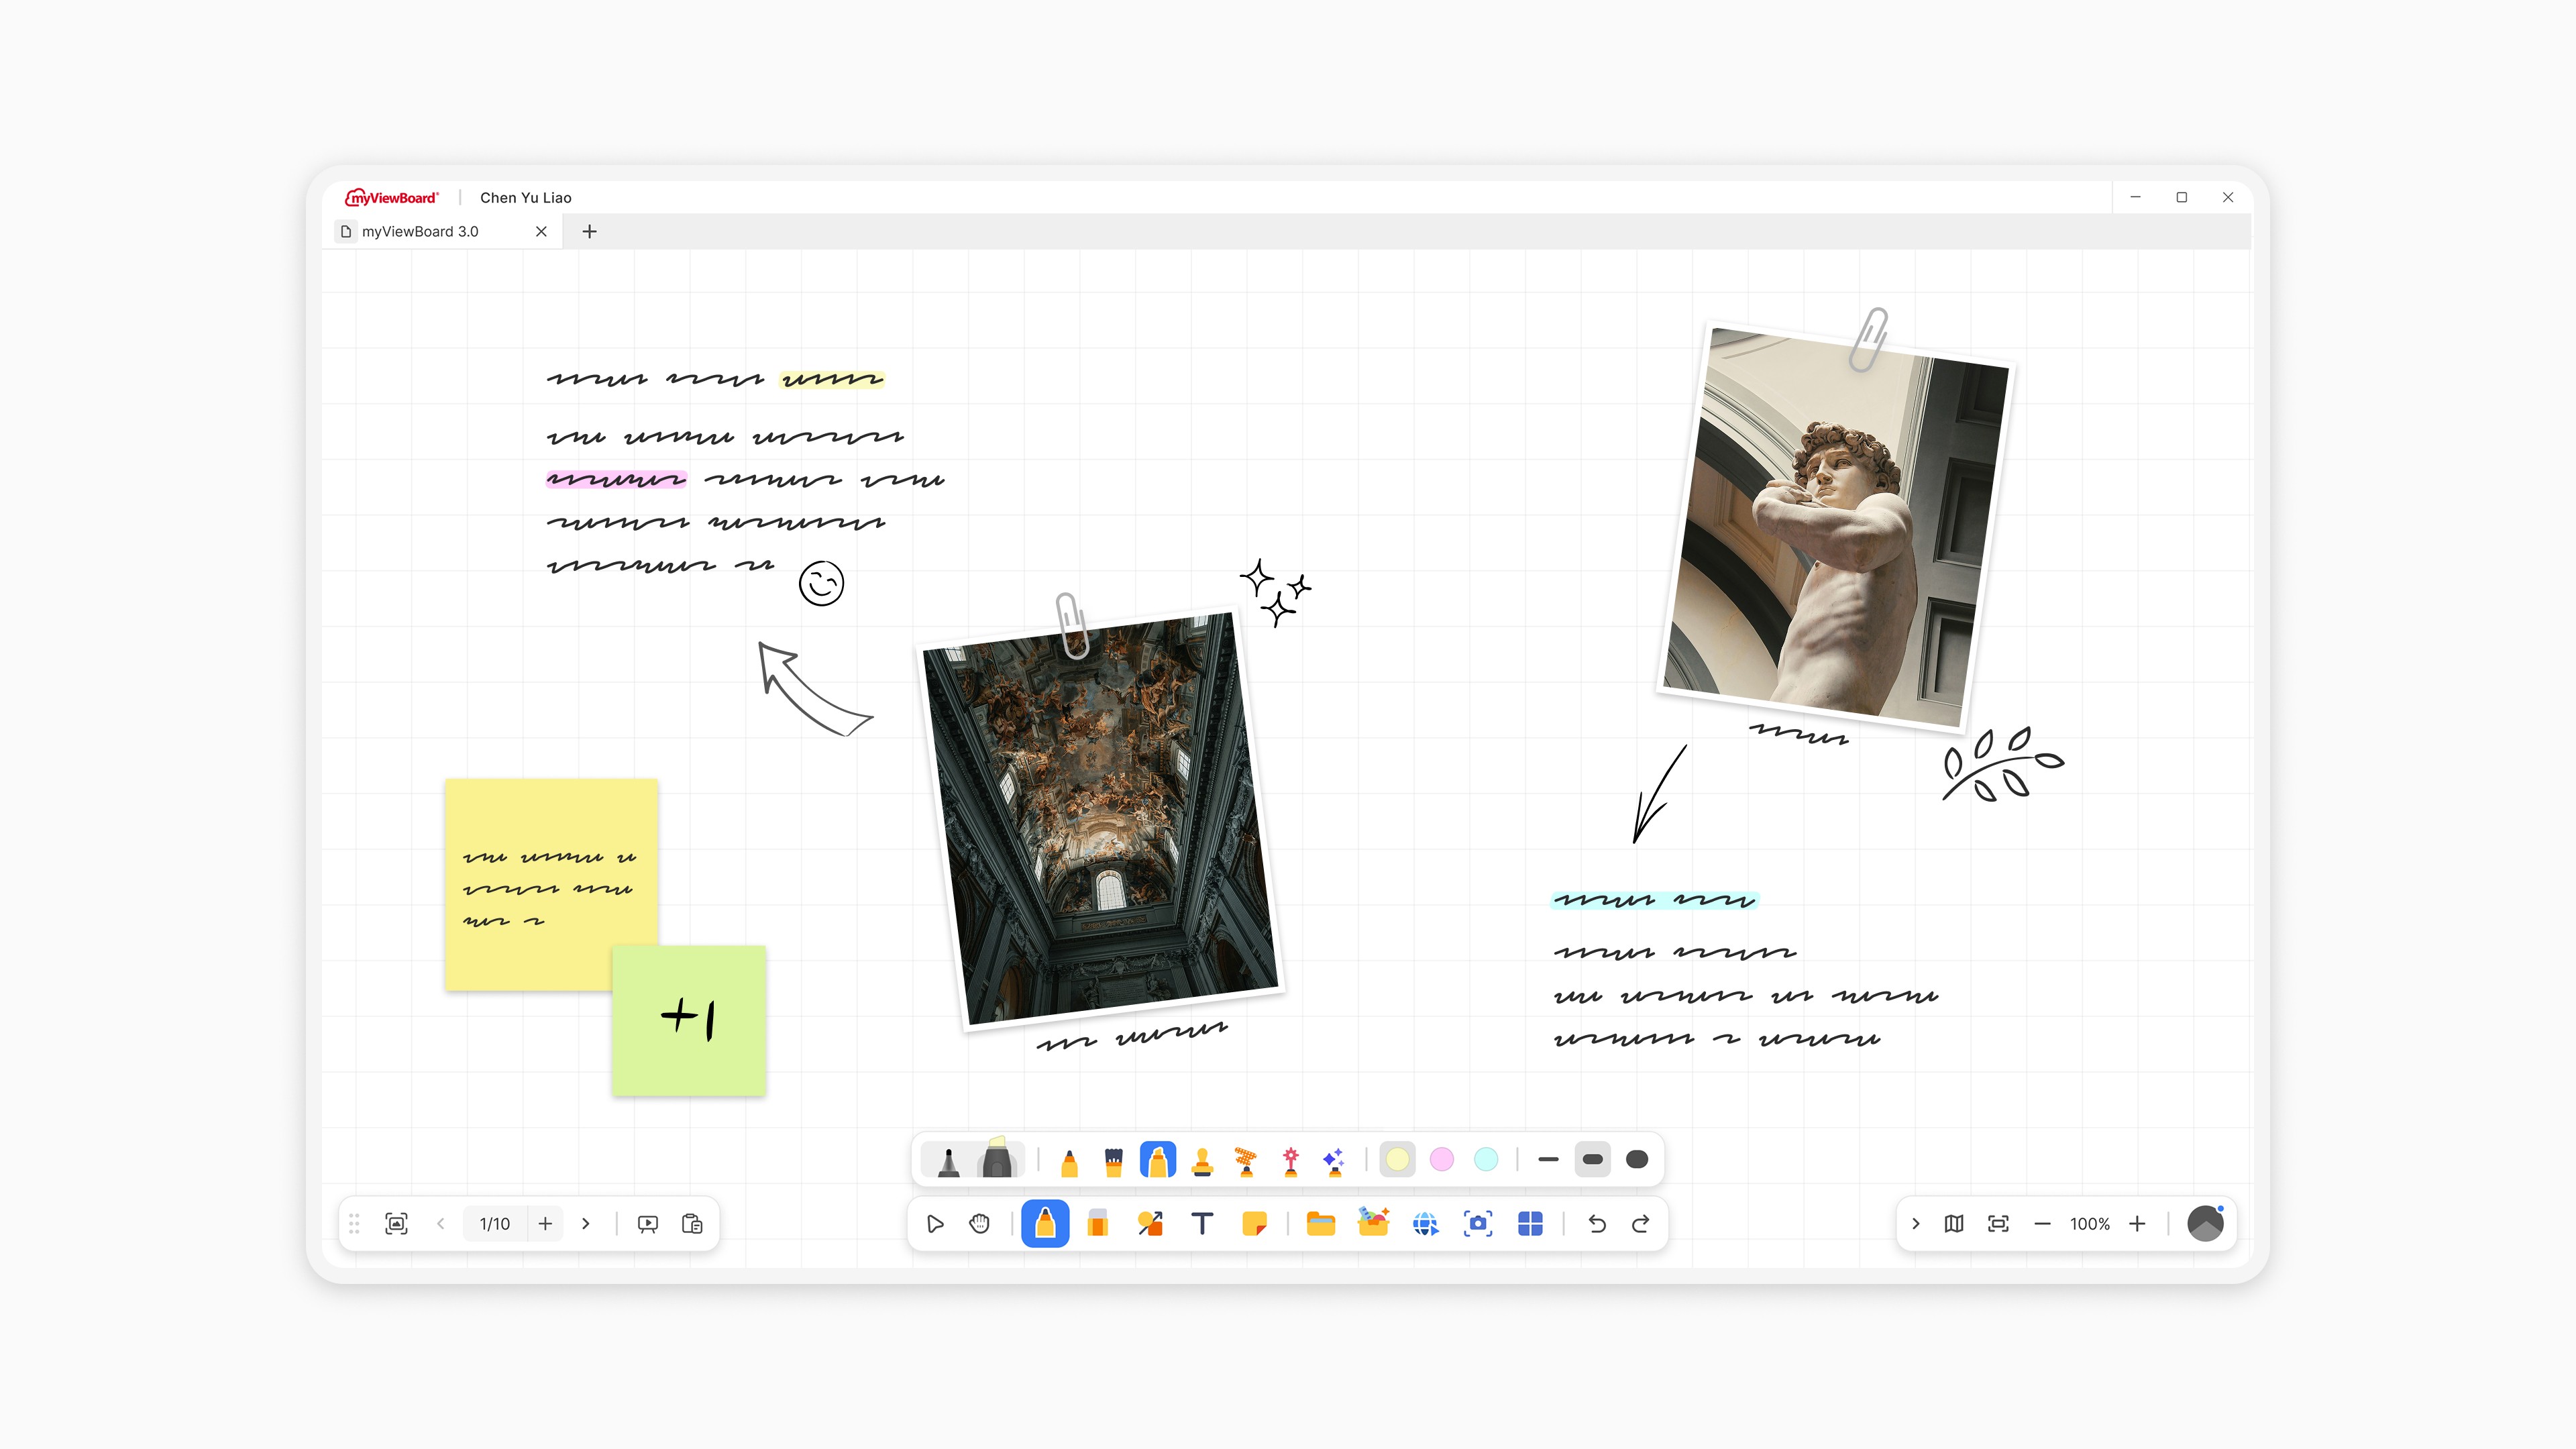
Task: Zoom in with the plus button
Action: 2137,1223
